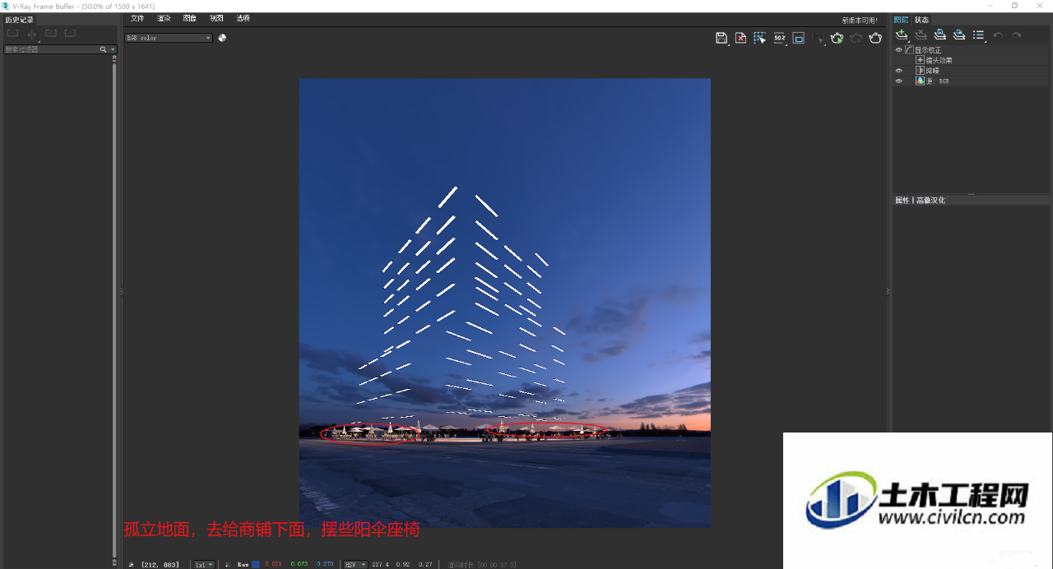Load a layer tree preset icon

[958, 35]
